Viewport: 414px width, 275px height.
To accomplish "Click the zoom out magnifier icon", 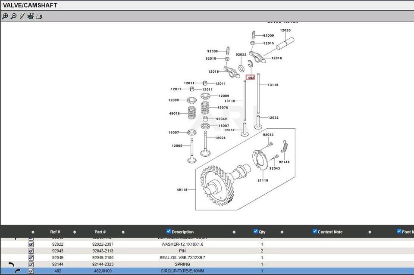I will [13, 16].
